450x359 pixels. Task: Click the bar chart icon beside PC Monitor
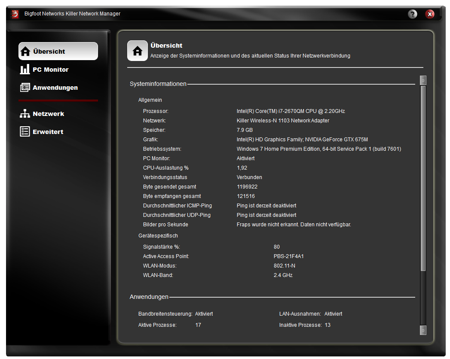24,69
